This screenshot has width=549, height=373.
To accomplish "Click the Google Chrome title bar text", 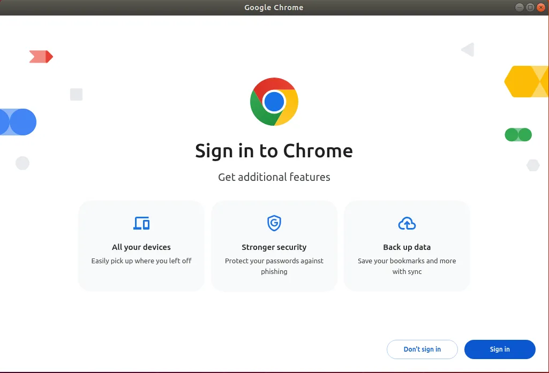I will (x=274, y=7).
